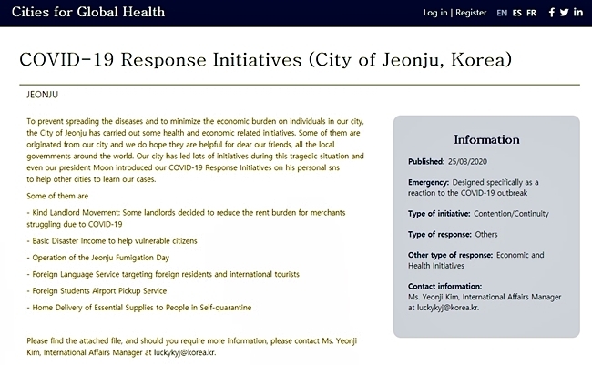Click Foreign Students Airport Pickup Service item
Screen dimensions: 592x365
point(97,291)
